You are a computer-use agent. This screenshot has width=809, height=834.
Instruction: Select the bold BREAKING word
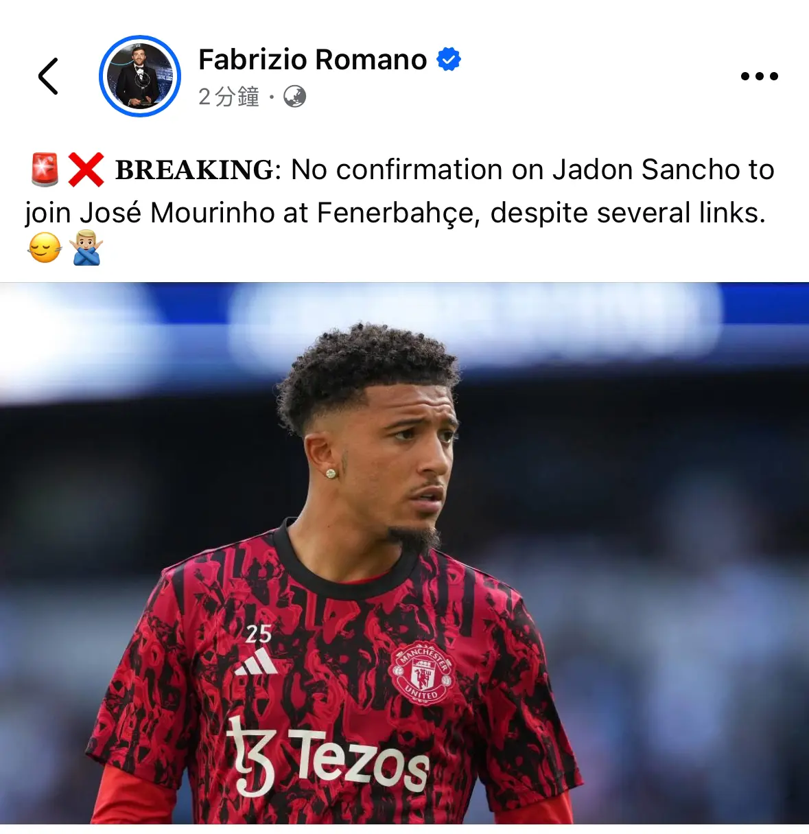click(194, 170)
